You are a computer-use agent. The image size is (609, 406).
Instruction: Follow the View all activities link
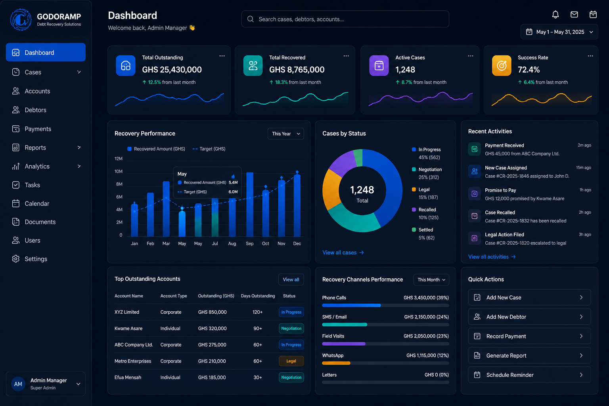(x=492, y=257)
